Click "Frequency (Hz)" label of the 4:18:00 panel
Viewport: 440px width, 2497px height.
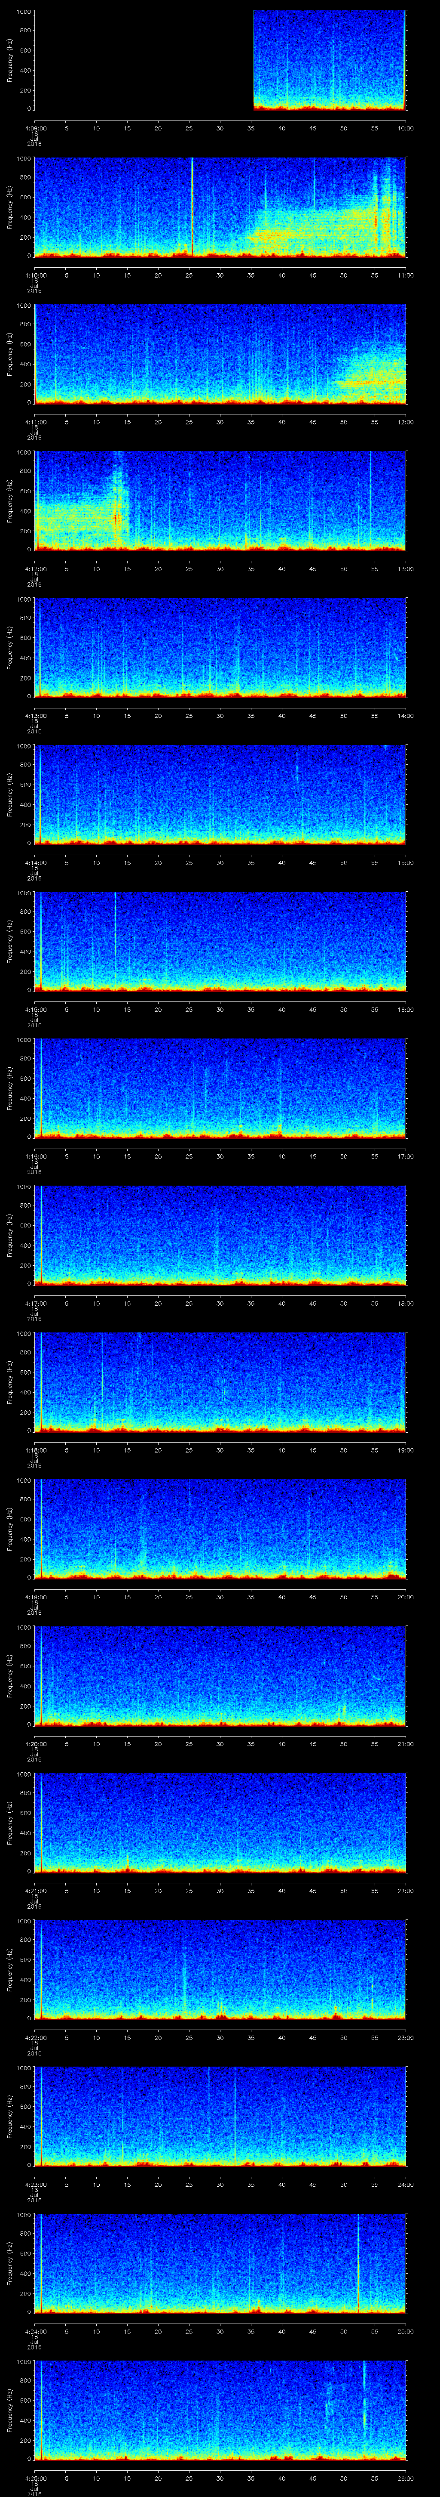click(10, 1381)
